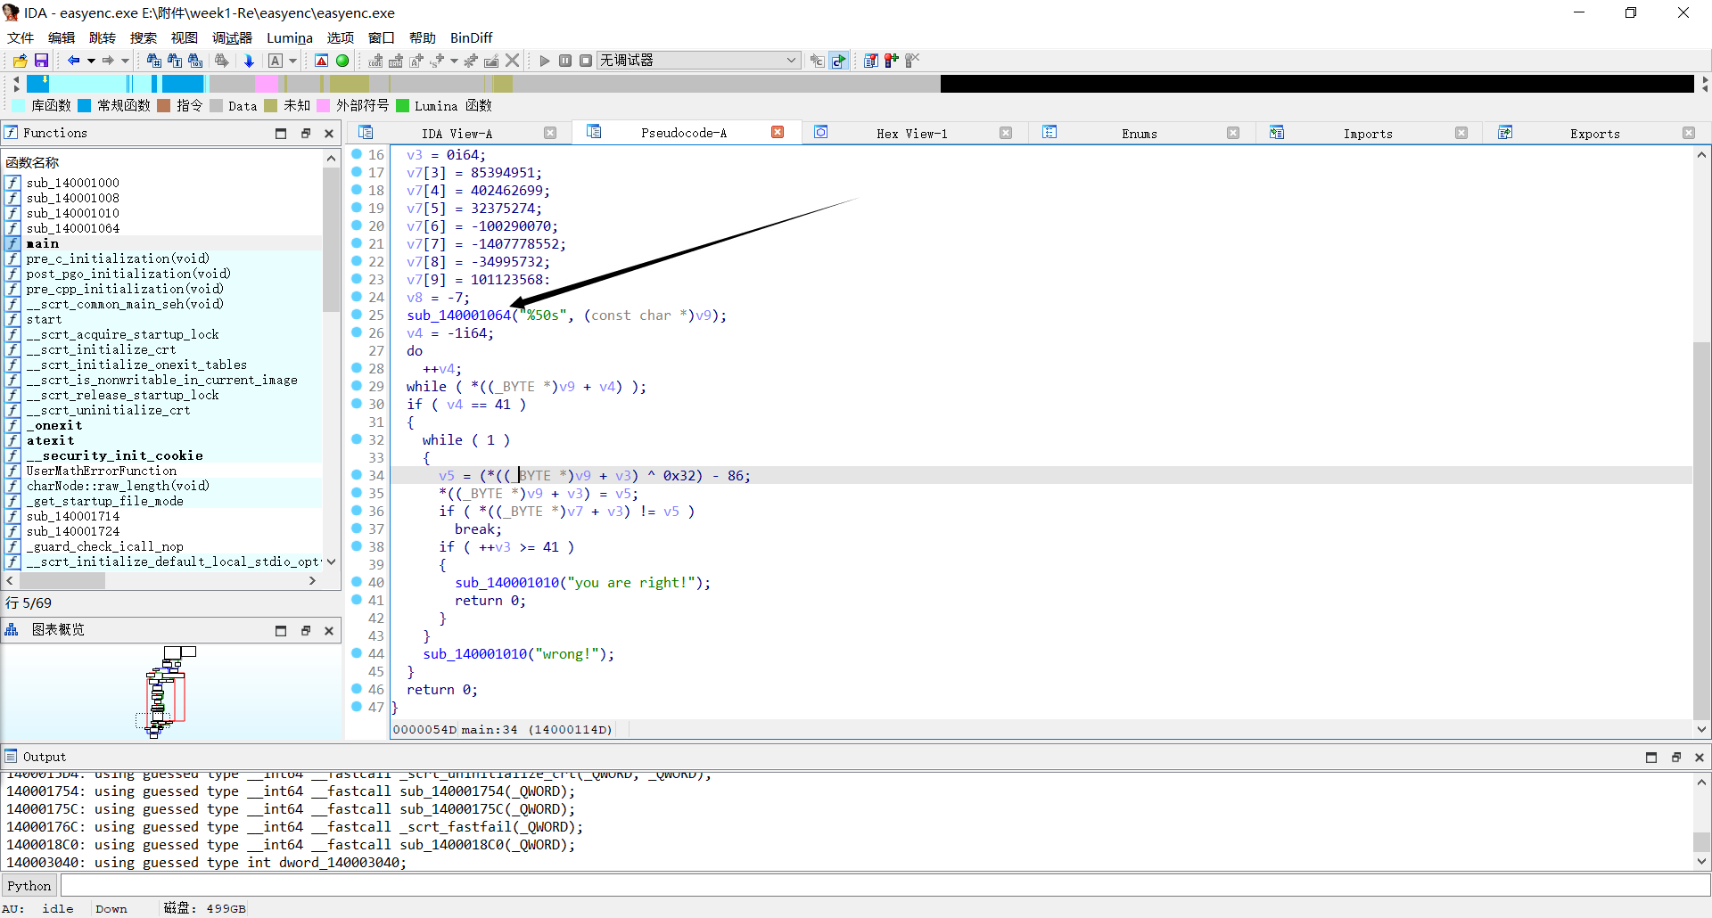Screen dimensions: 1712x918
Task: Open the 文件 menu
Action: tap(21, 37)
